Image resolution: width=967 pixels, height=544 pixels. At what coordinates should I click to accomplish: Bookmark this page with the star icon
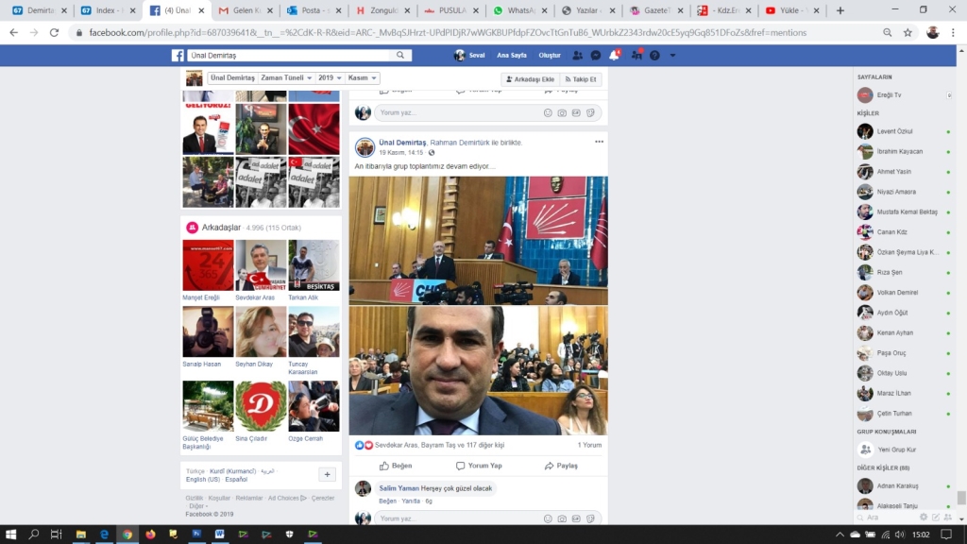908,33
